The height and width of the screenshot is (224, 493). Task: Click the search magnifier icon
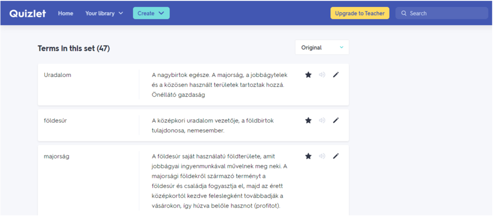coord(404,13)
